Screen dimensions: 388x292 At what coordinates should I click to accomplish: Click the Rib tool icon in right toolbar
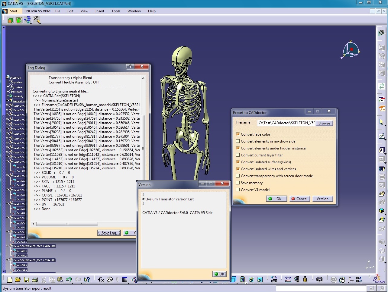(381, 193)
